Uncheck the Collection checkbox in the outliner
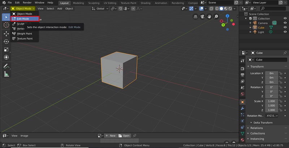 250,18
